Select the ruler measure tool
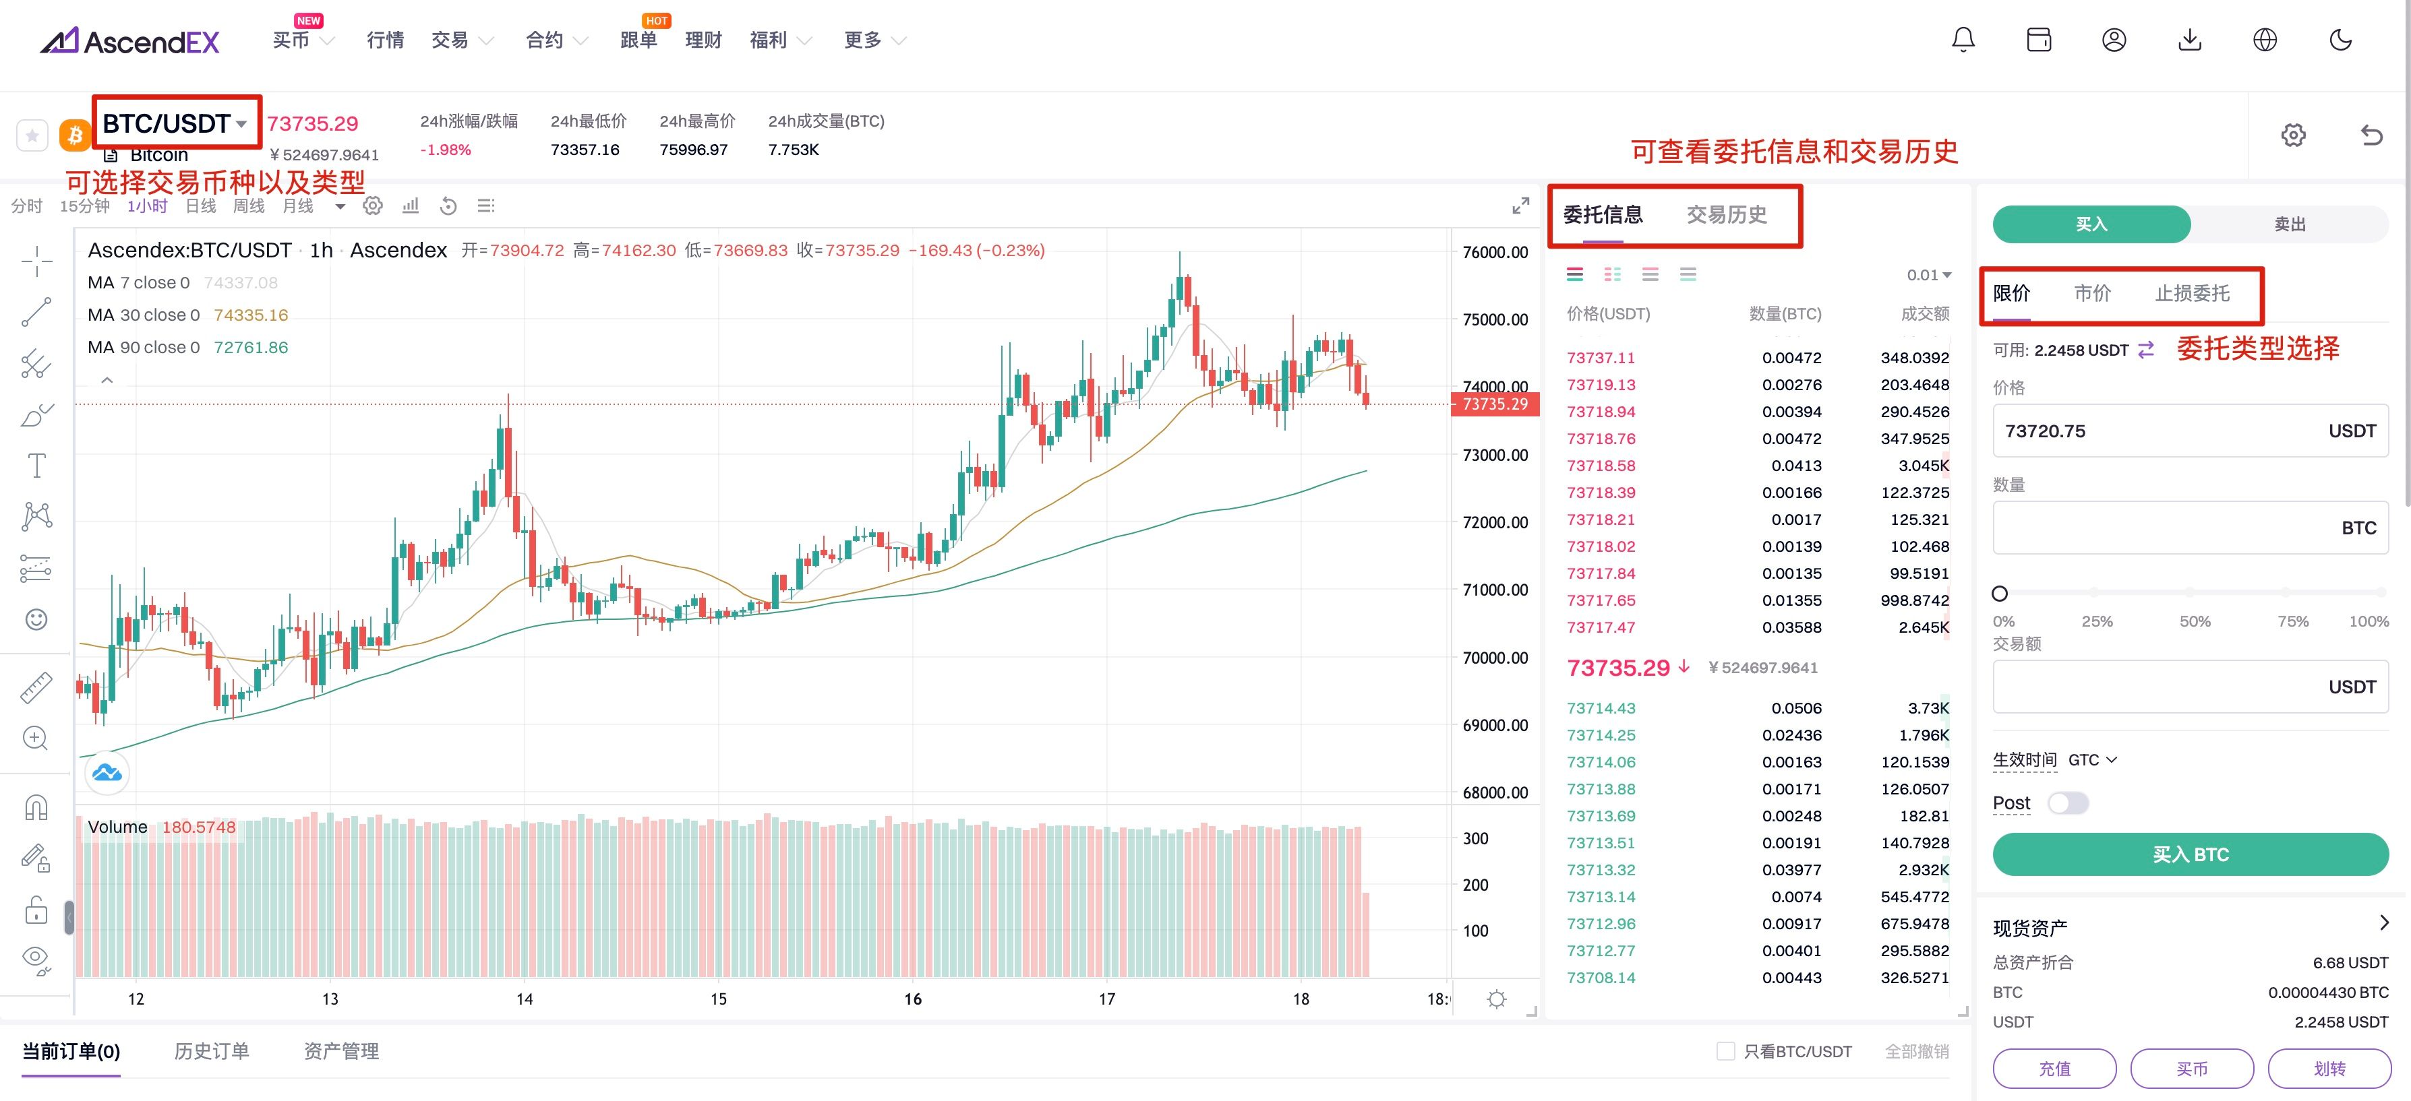 (36, 687)
